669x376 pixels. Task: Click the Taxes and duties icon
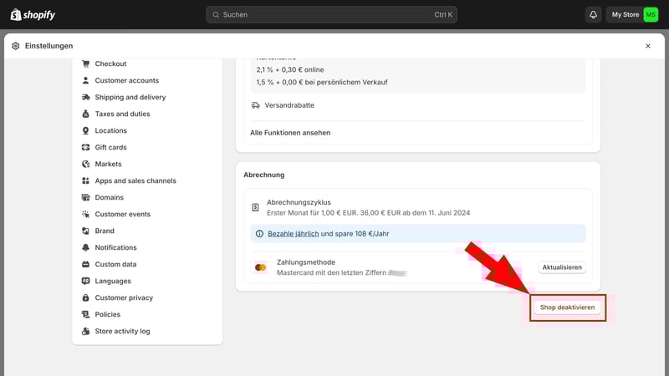coord(86,114)
